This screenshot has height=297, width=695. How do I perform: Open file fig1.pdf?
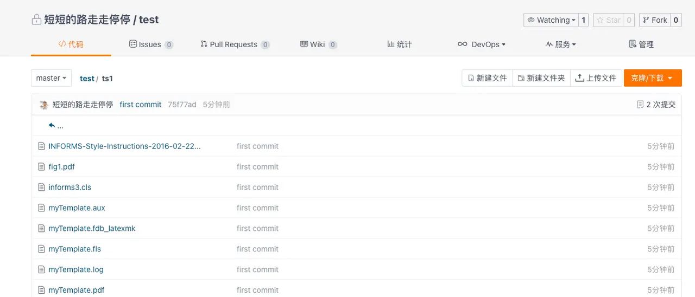(61, 167)
